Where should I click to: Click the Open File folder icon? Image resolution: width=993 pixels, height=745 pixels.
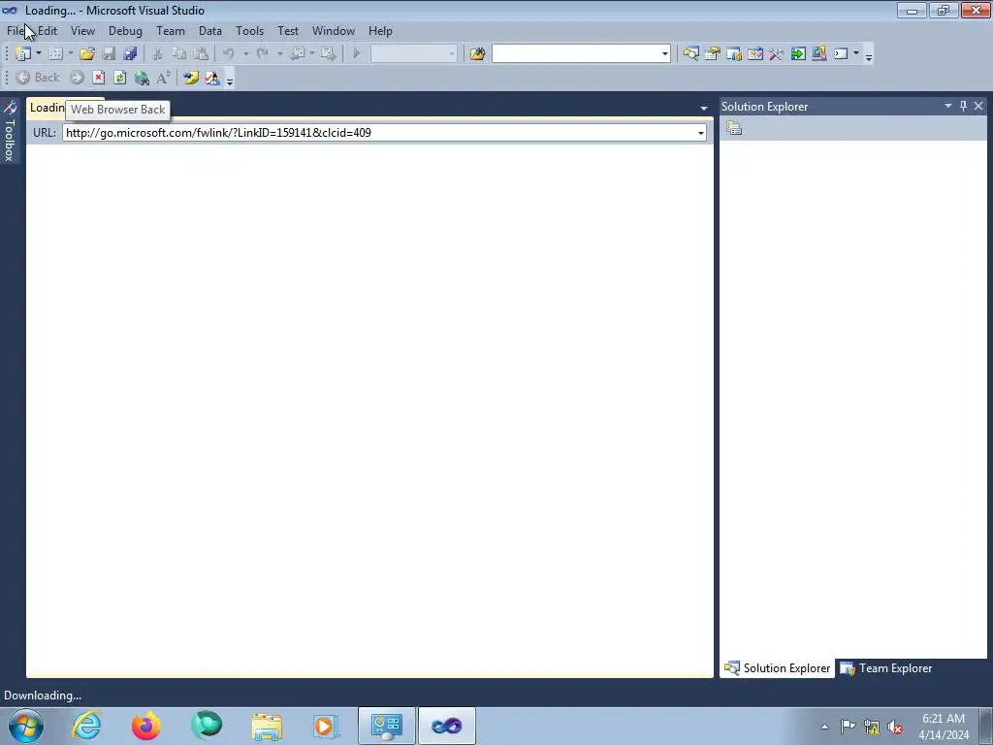(86, 54)
